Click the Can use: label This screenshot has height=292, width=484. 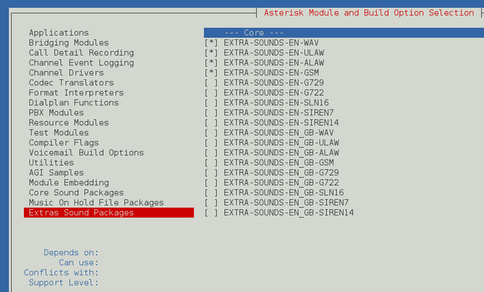tap(79, 263)
